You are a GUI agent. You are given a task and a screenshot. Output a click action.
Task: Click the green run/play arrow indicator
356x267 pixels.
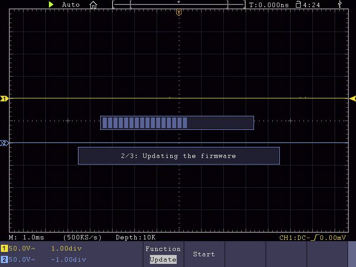click(x=51, y=4)
